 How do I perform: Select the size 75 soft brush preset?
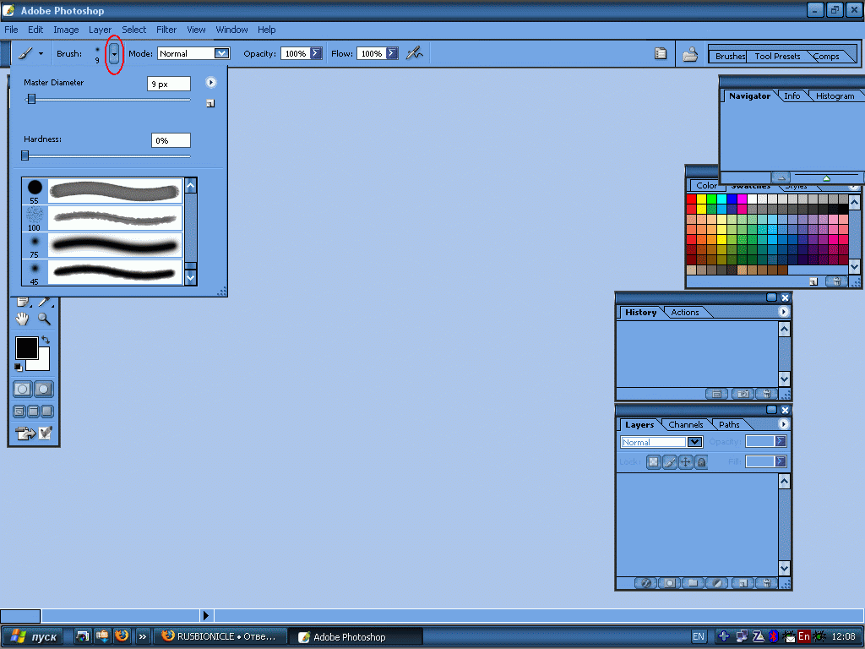point(102,245)
